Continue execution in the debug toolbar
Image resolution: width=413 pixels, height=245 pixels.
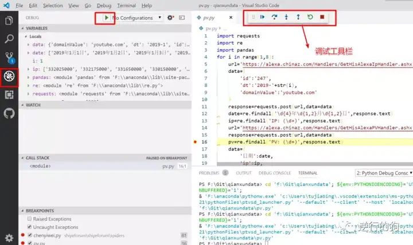[x=262, y=17]
